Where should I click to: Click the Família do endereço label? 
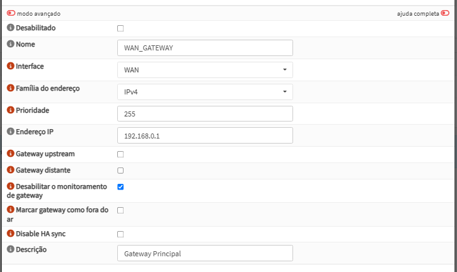(x=47, y=88)
